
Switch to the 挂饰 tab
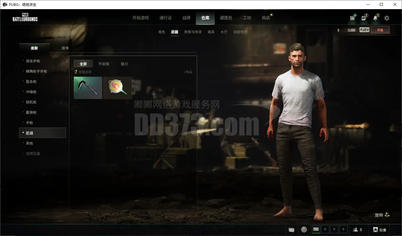65,48
